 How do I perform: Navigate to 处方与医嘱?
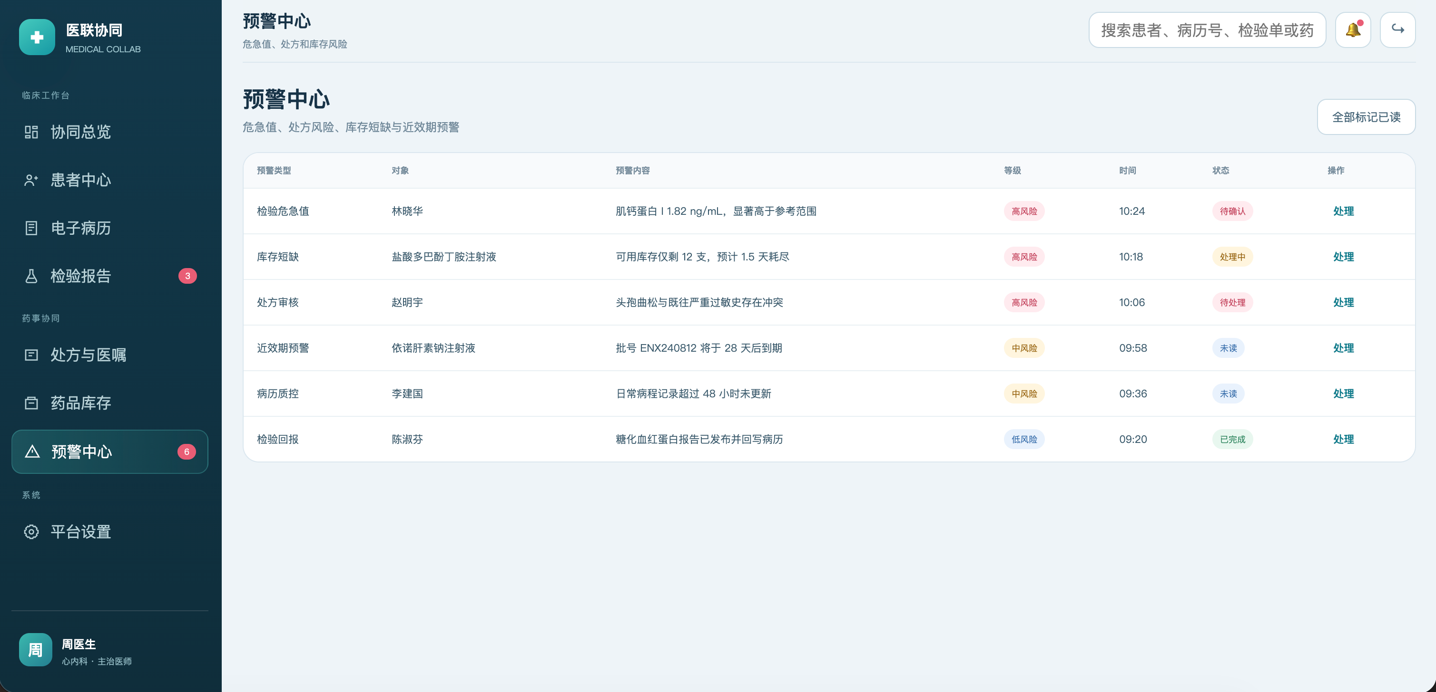110,355
